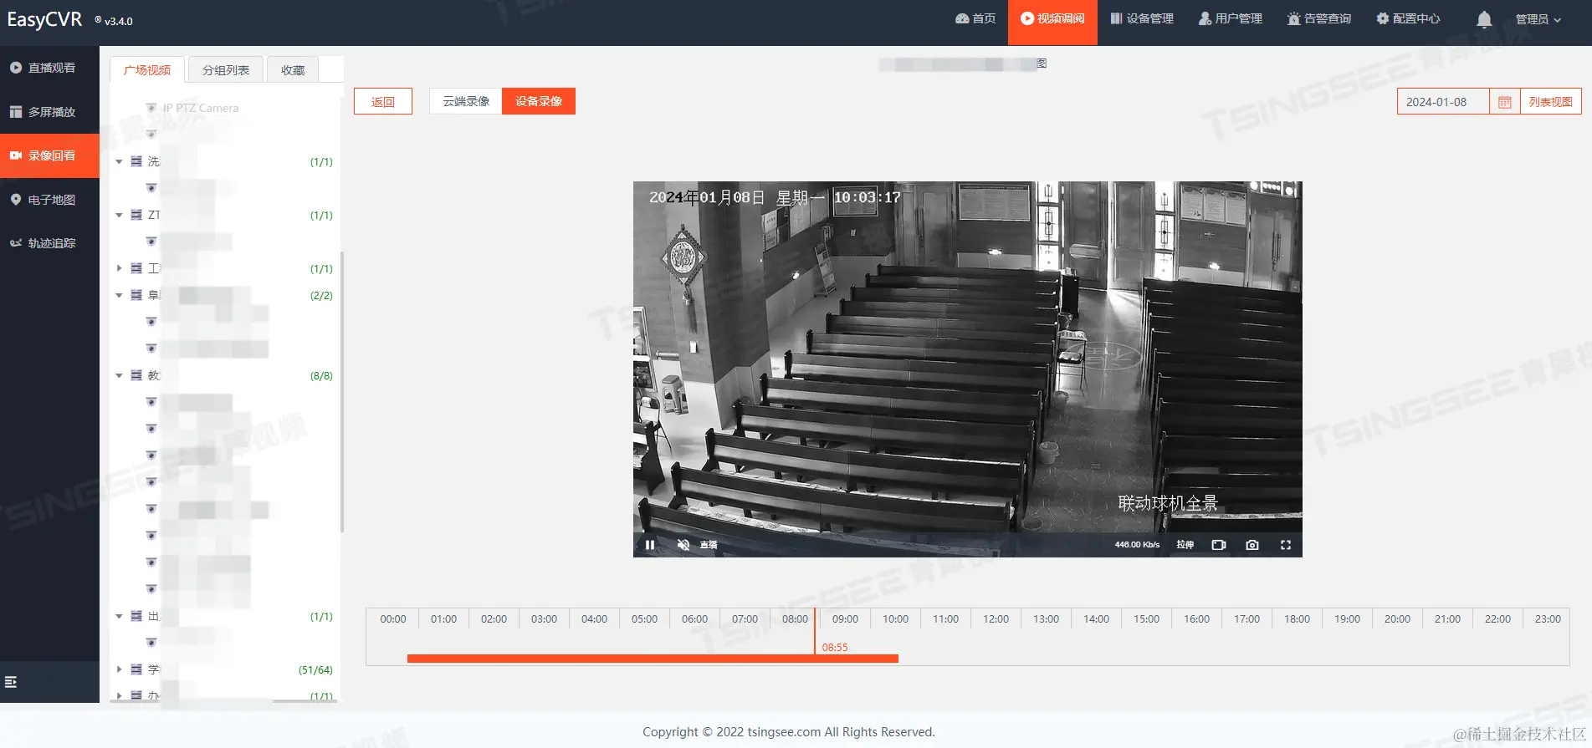Collapse the 出 group in device tree
Viewport: 1592px width, 748px height.
click(x=119, y=616)
